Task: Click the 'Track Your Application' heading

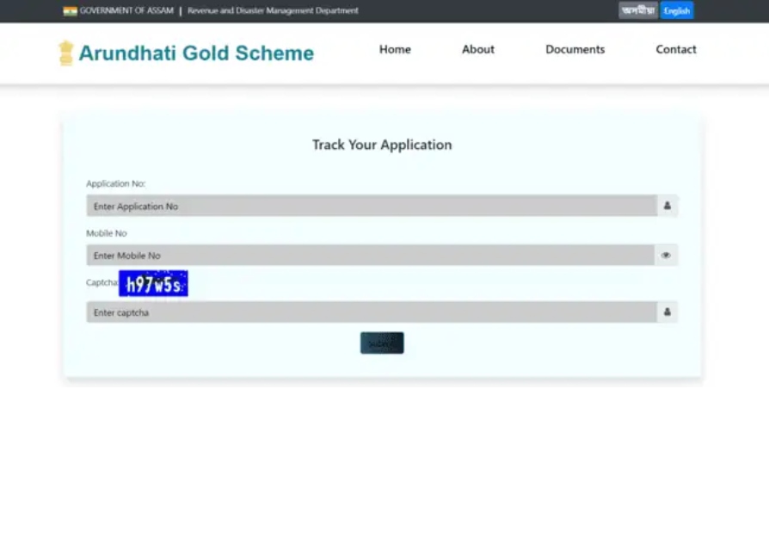Action: point(382,145)
